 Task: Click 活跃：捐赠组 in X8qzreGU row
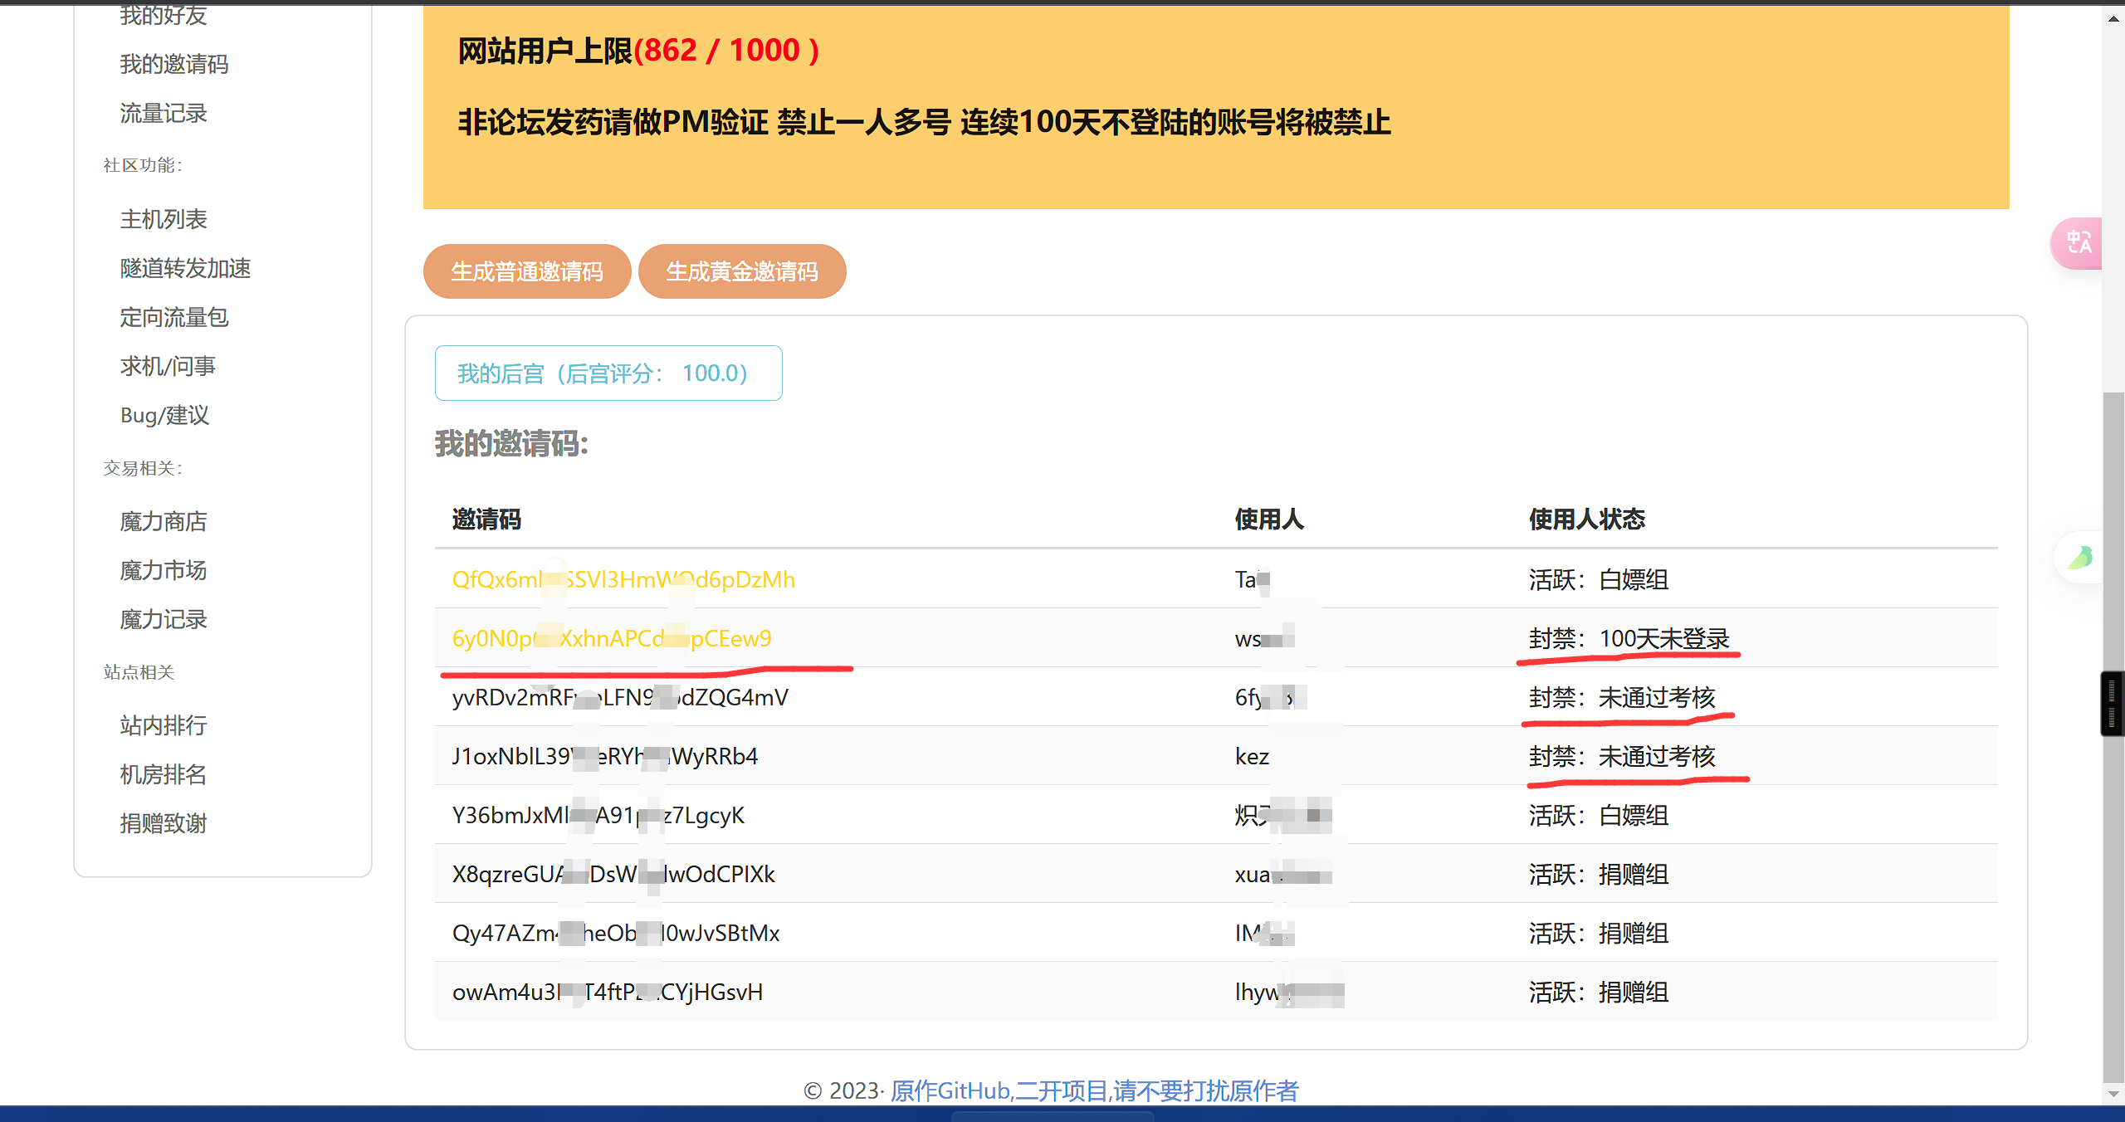click(x=1599, y=874)
